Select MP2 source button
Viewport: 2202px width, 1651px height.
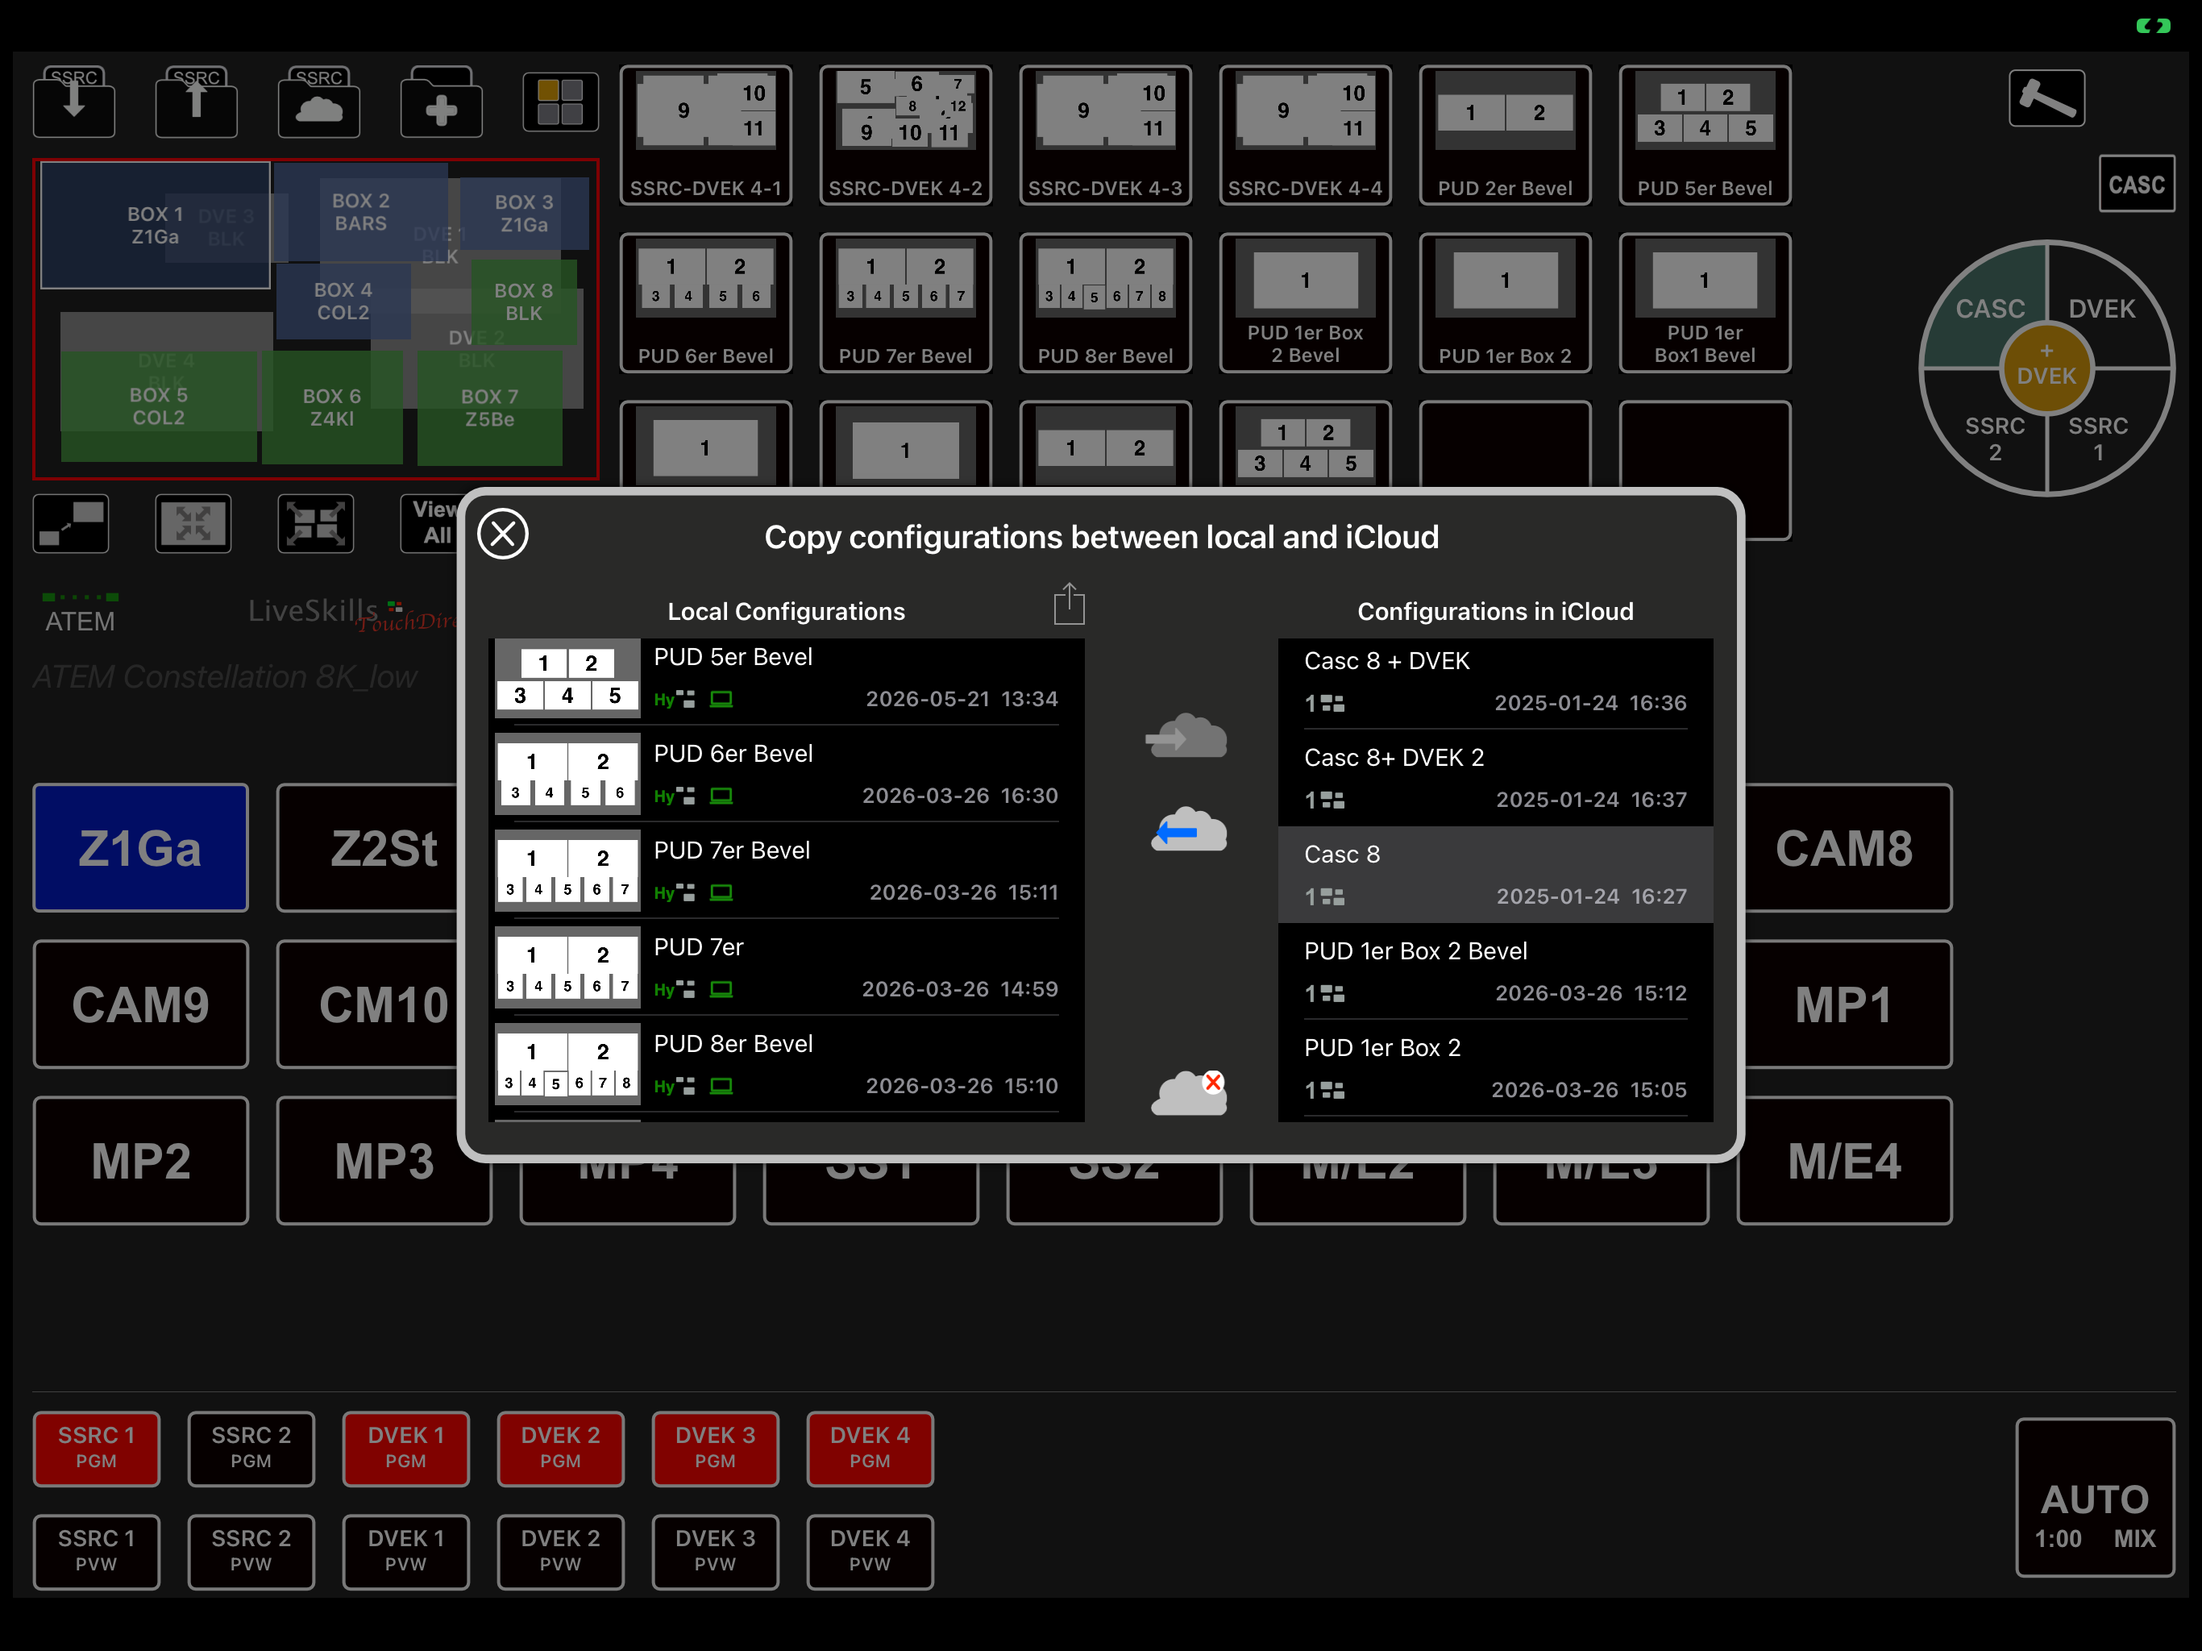[x=140, y=1161]
